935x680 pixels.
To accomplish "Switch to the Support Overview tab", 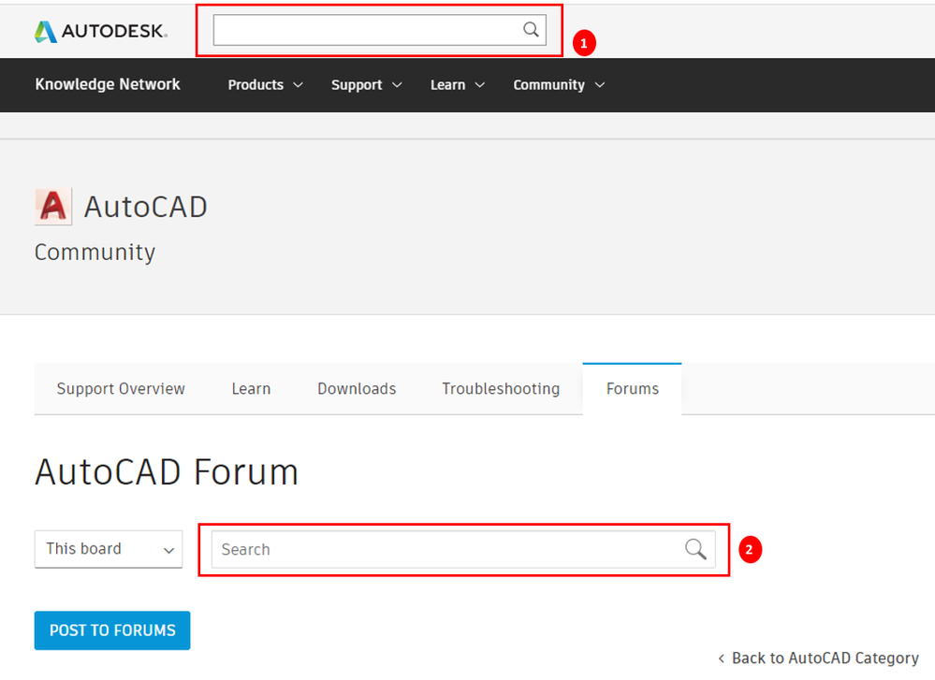I will pyautogui.click(x=121, y=388).
